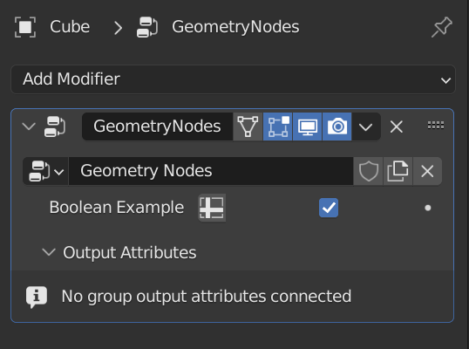Toggle viewport display of the modifier
This screenshot has width=469, height=349.
coord(308,127)
